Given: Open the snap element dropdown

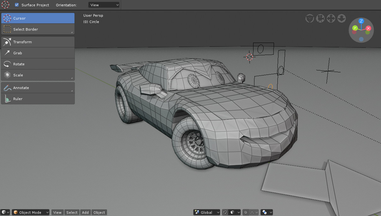Looking at the screenshot, I should [235, 212].
